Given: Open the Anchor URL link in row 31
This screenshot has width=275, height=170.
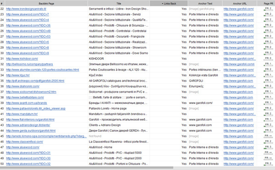Looking at the screenshot, I should [x=240, y=59].
